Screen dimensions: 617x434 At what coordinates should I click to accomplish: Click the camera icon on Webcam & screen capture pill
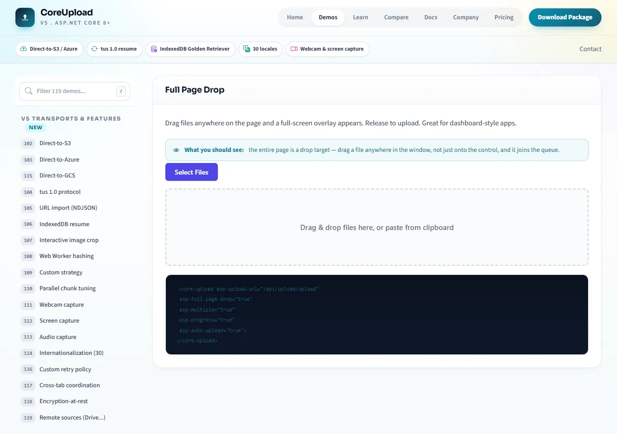[294, 49]
